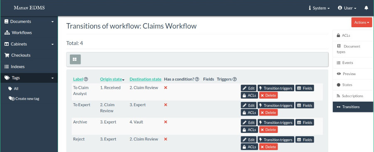Delete the Reject transition
Image resolution: width=374 pixels, height=152 pixels.
(268, 147)
